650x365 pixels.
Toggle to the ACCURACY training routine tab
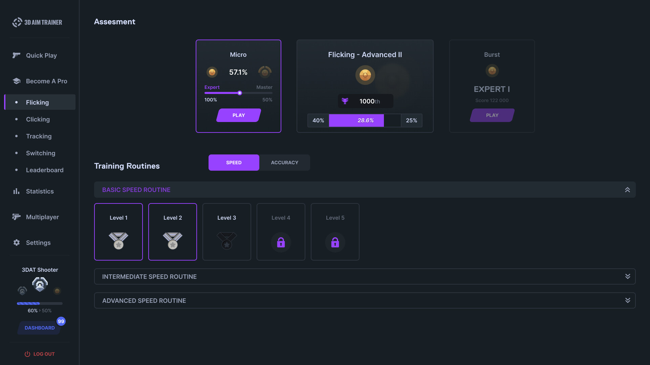coord(284,163)
